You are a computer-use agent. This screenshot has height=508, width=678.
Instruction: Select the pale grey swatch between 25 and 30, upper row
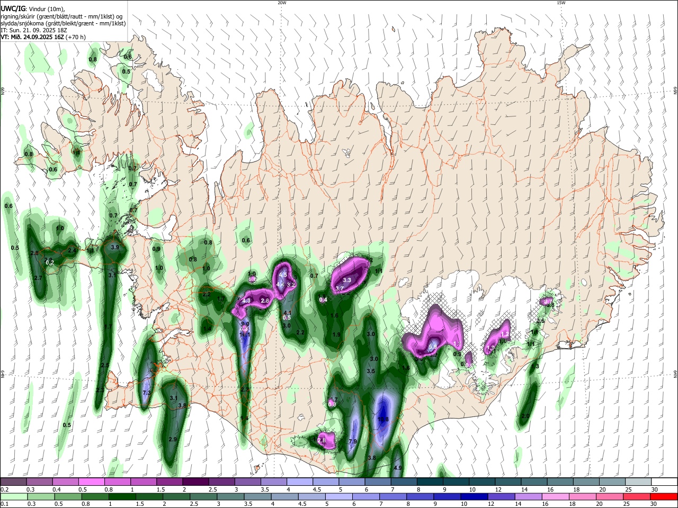coord(638,482)
